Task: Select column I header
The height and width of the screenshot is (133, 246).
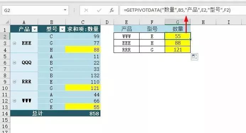Action: 229,22
